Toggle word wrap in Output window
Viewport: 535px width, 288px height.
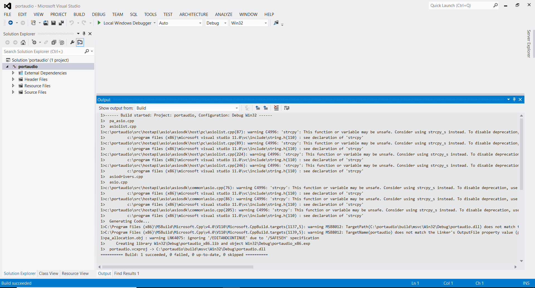tap(286, 108)
